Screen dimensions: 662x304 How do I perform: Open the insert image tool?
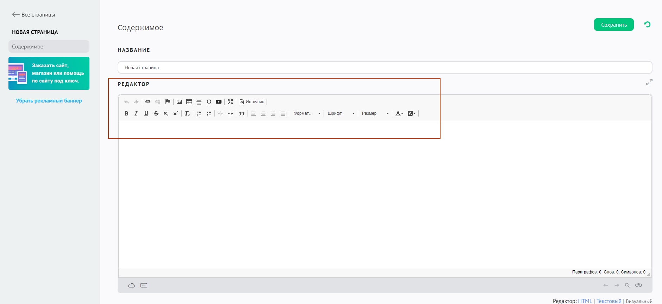[179, 102]
